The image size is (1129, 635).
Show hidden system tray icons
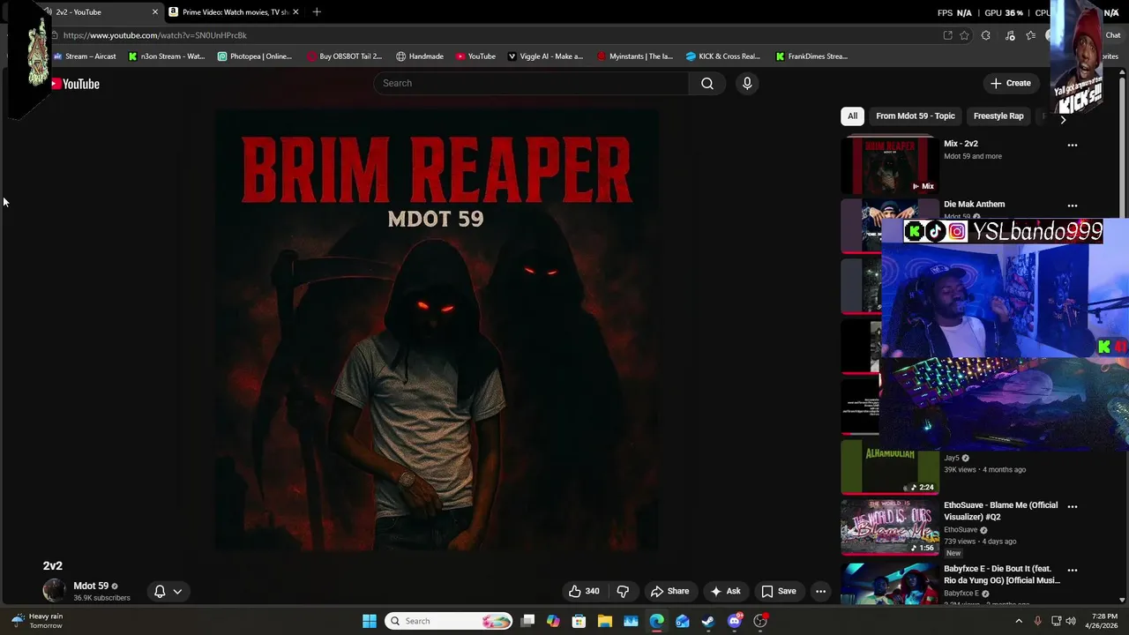click(1019, 621)
